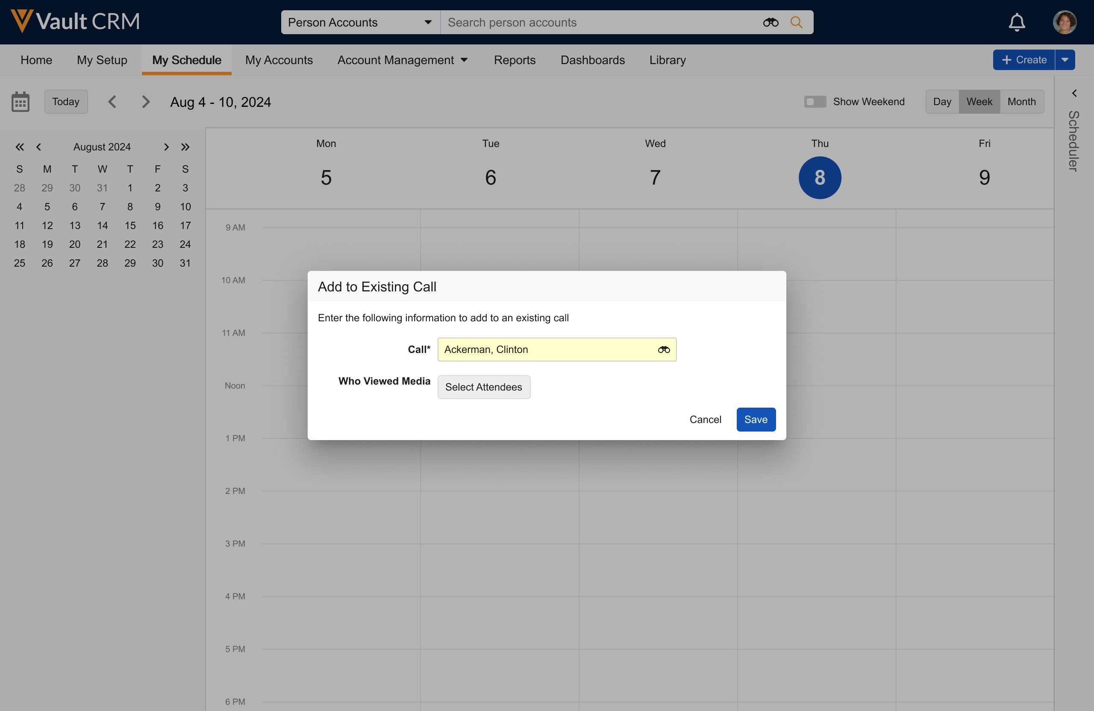This screenshot has width=1094, height=711.
Task: Jump forward one year in mini calendar
Action: [185, 147]
